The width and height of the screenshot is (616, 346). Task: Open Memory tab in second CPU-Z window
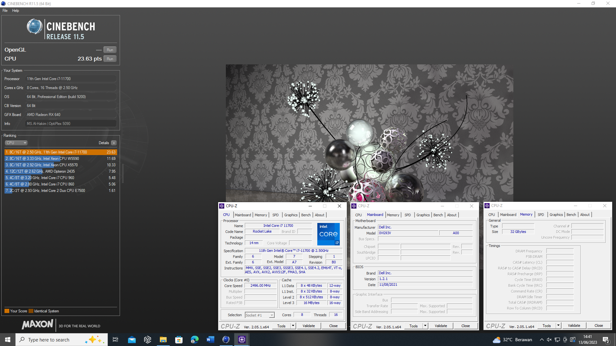tap(393, 215)
